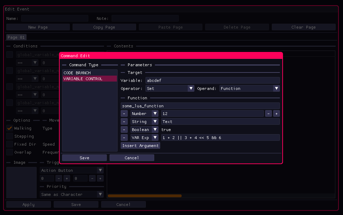Remove the String argument row with minus

point(124,122)
